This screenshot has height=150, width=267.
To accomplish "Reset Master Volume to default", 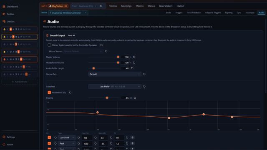I will (x=134, y=57).
